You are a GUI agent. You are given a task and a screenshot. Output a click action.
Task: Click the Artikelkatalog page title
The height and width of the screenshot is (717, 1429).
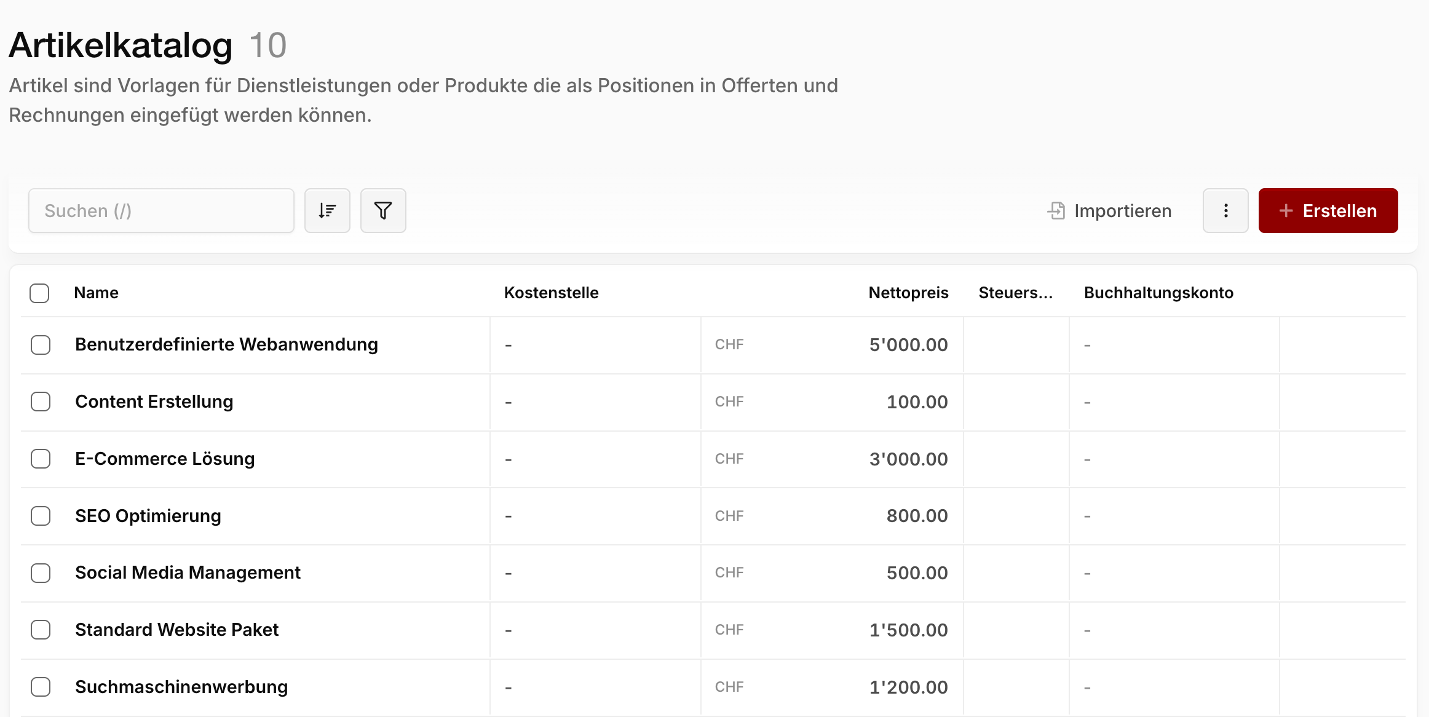(x=121, y=46)
